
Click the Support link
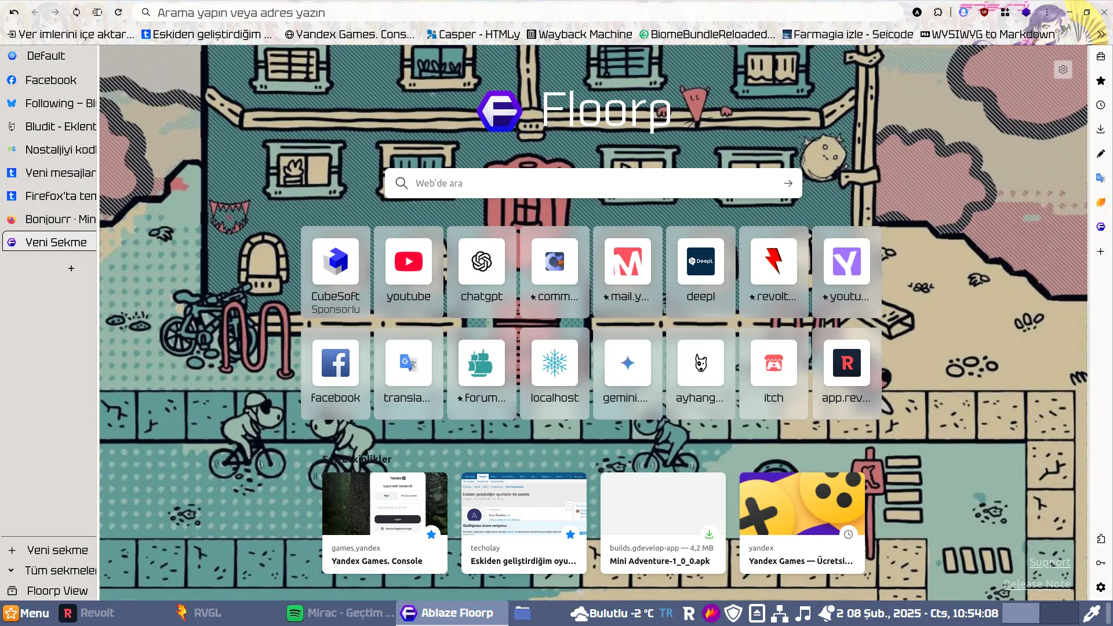[1050, 562]
